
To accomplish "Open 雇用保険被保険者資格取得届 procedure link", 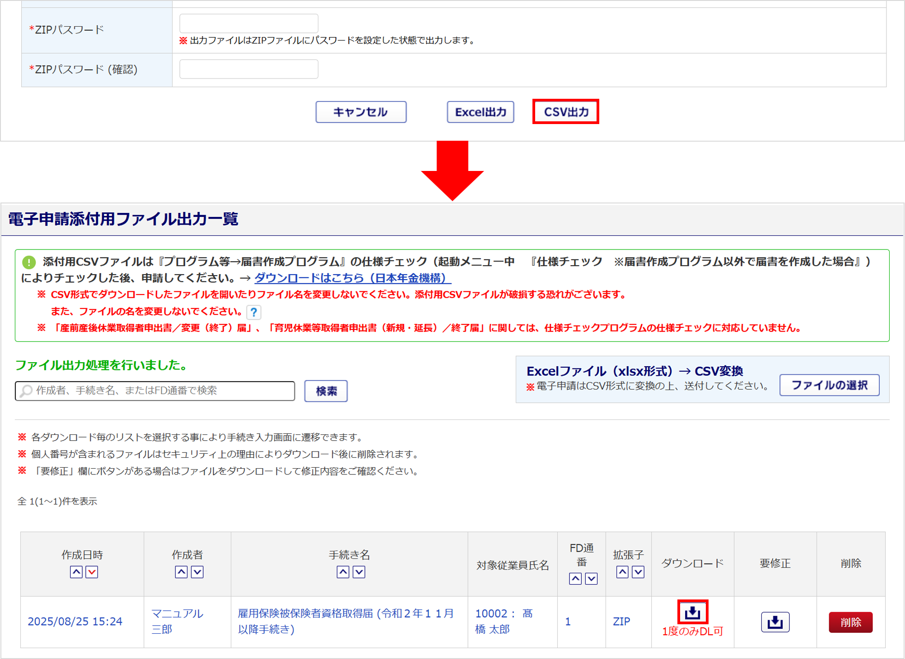I will pyautogui.click(x=346, y=621).
